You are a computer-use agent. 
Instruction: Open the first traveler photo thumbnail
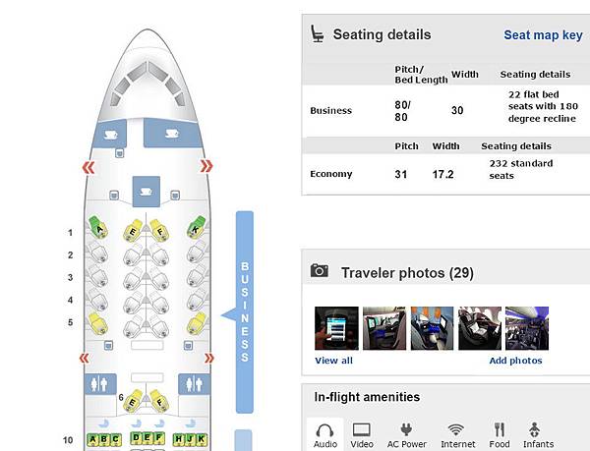335,328
